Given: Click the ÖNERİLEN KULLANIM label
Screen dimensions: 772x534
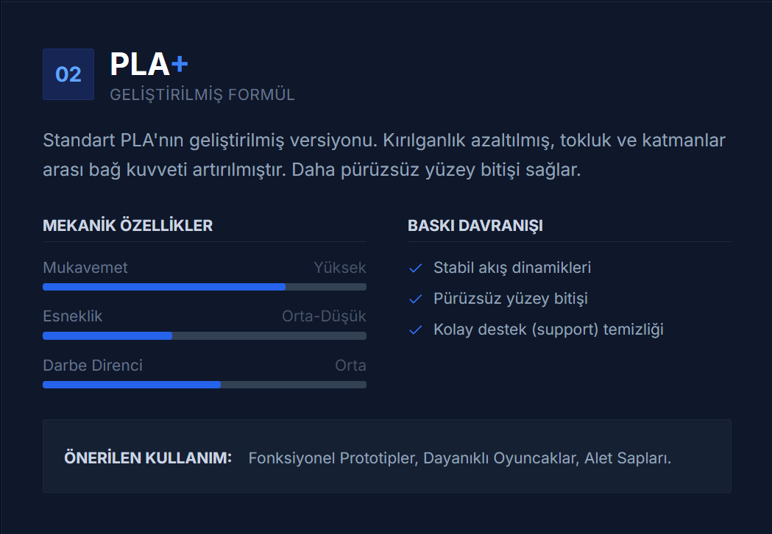Looking at the screenshot, I should [x=149, y=458].
